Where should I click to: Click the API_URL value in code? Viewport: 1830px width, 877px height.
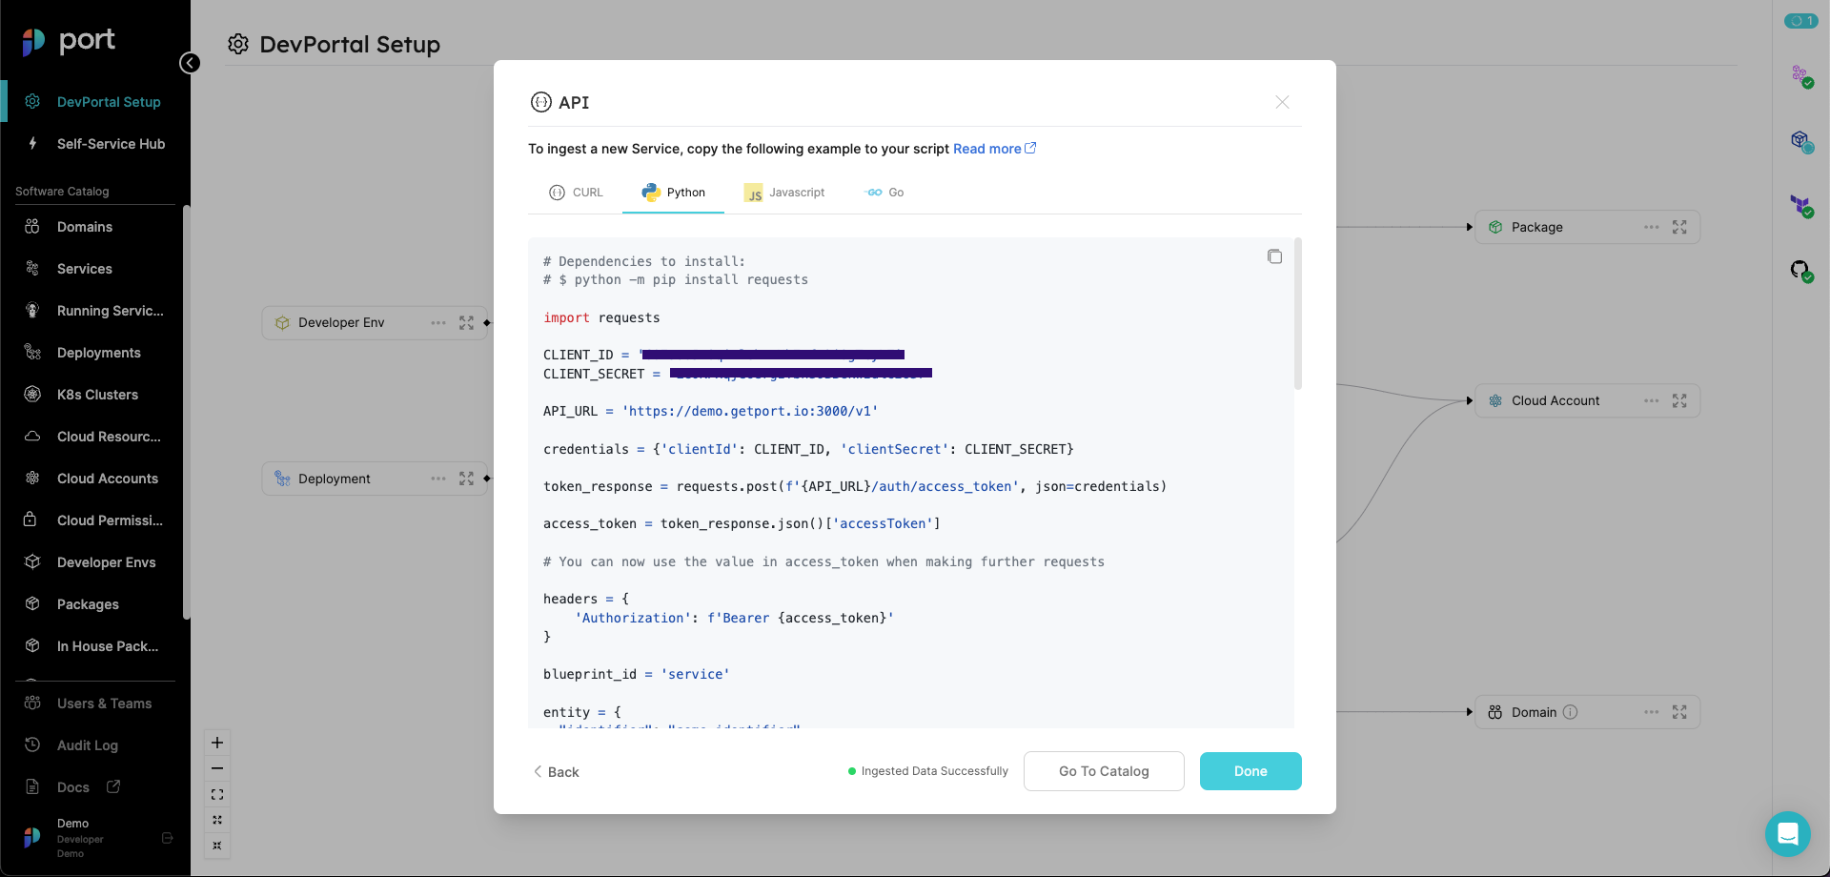pos(750,412)
